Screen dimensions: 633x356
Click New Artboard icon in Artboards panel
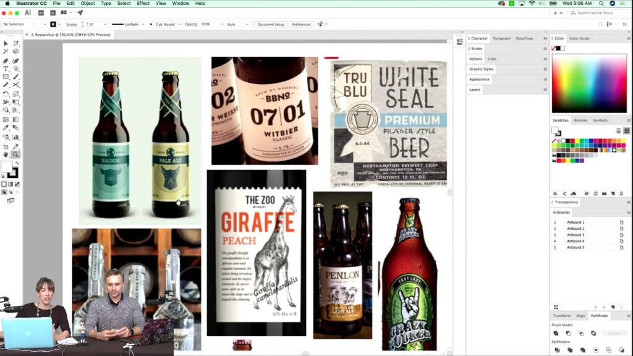pos(613,307)
